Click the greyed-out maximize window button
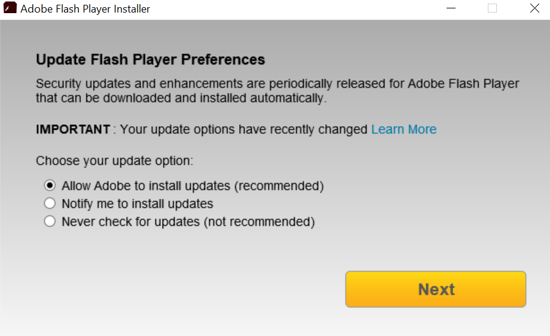 point(492,9)
